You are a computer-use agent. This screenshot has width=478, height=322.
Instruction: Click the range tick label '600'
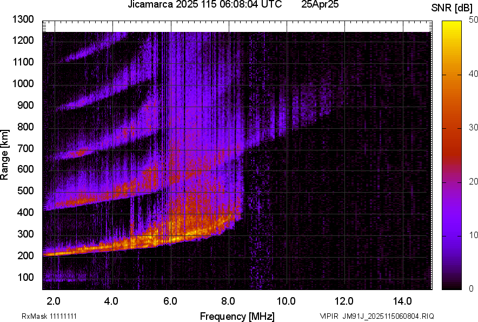coord(25,169)
